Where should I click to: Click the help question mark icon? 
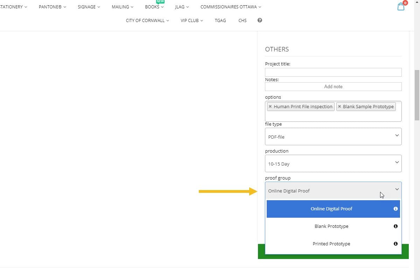click(x=260, y=20)
